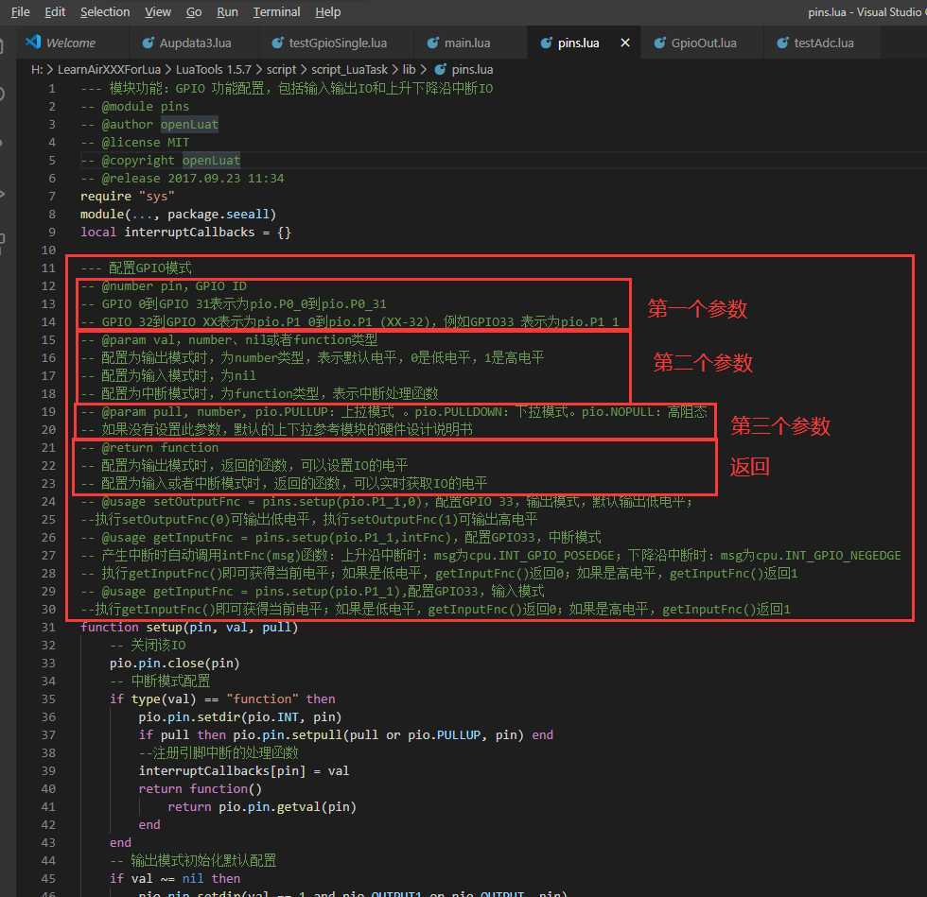The height and width of the screenshot is (897, 927).
Task: Open the Go menu
Action: point(194,12)
